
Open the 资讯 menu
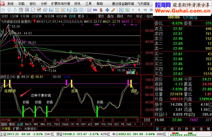click(77, 4)
